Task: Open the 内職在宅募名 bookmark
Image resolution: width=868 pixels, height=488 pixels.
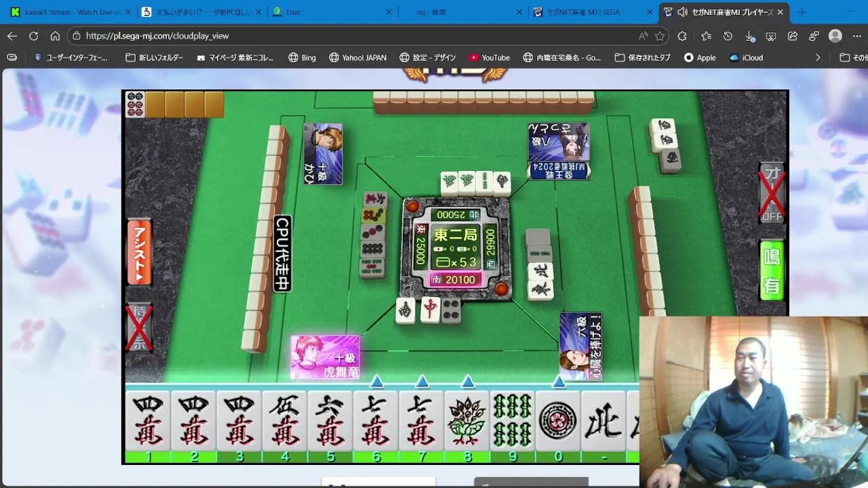Action: (561, 58)
